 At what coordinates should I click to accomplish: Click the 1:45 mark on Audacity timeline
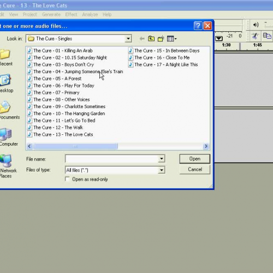[257, 45]
